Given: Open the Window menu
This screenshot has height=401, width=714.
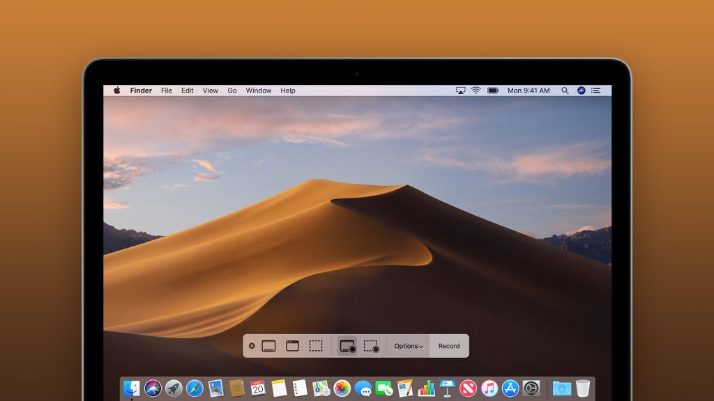Looking at the screenshot, I should tap(259, 91).
